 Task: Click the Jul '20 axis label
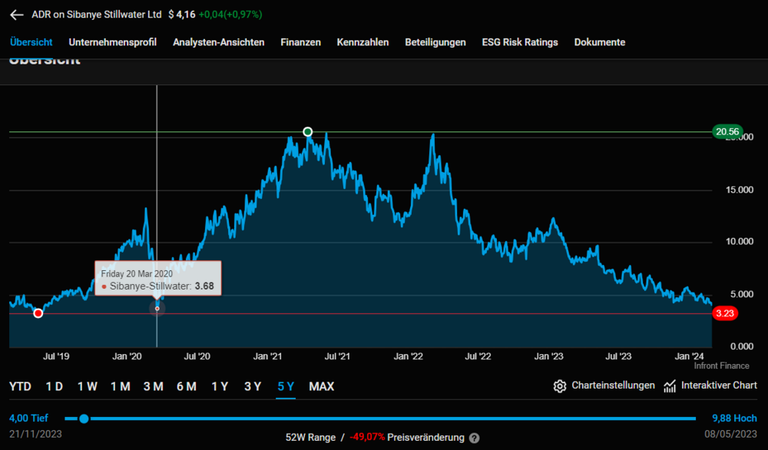tap(197, 356)
